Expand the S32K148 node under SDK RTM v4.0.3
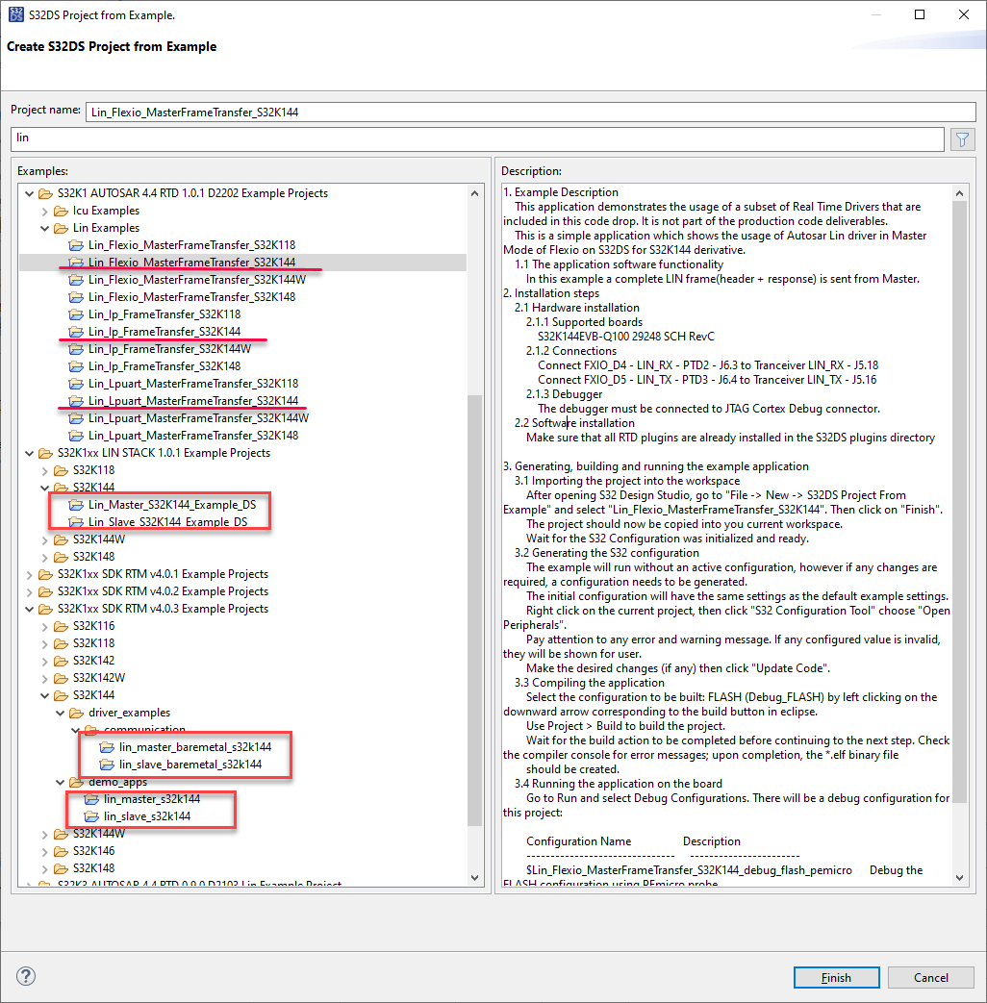The height and width of the screenshot is (1003, 987). [x=44, y=867]
